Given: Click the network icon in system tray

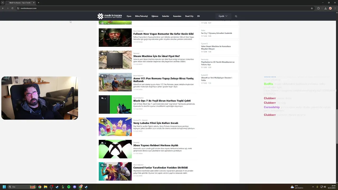Looking at the screenshot, I should 321,187.
